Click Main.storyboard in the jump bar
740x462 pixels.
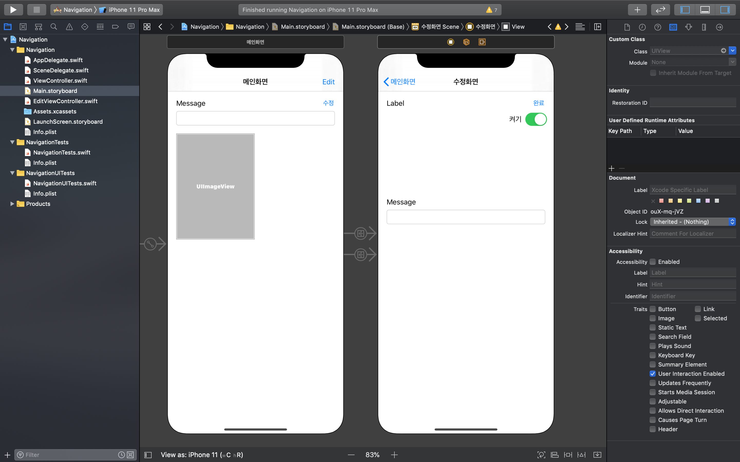point(302,27)
